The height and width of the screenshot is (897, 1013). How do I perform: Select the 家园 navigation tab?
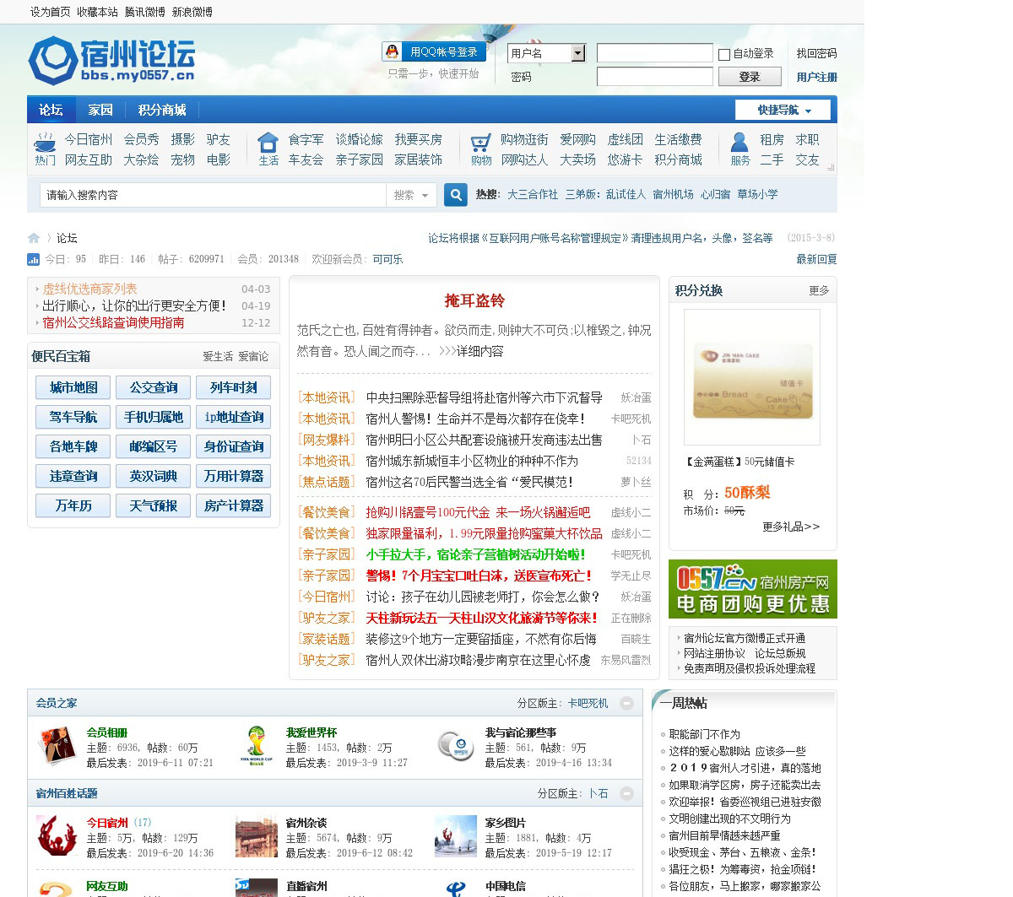coord(100,110)
